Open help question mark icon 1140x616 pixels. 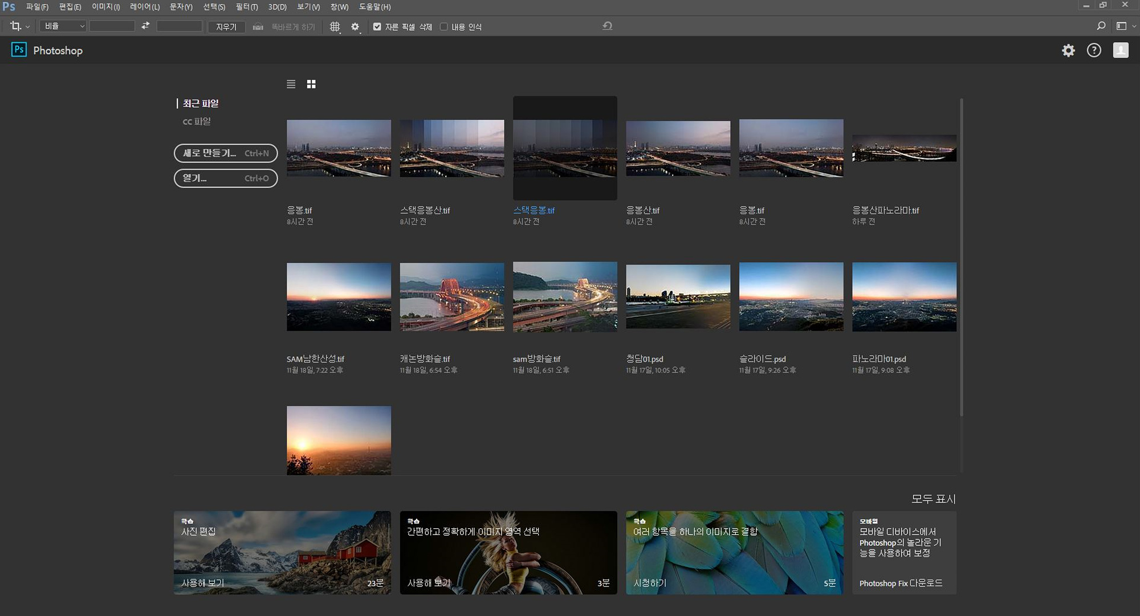1093,51
